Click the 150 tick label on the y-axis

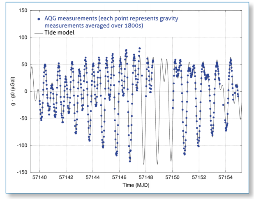[x=23, y=10]
